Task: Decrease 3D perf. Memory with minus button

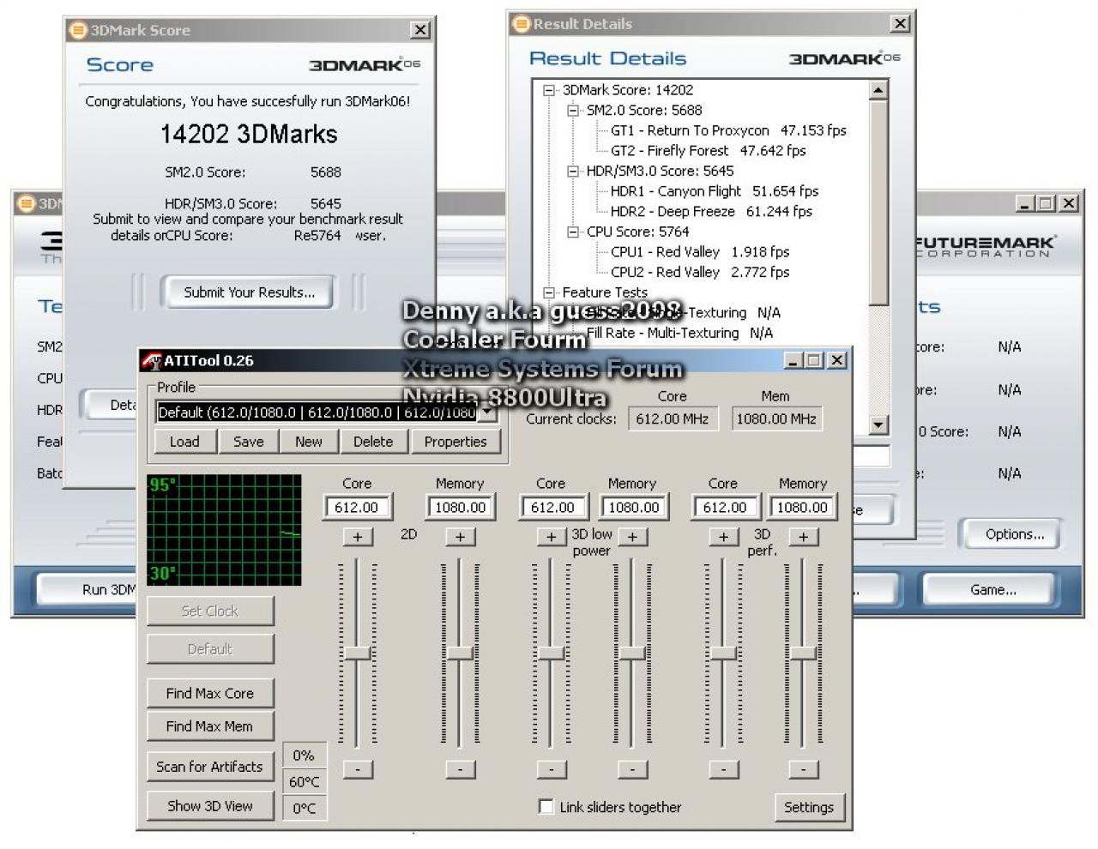Action: (803, 769)
